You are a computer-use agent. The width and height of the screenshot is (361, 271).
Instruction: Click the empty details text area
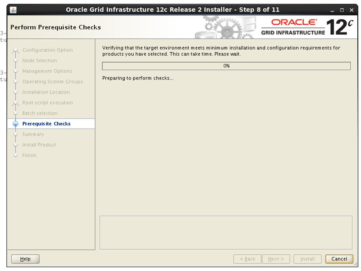tap(226, 233)
